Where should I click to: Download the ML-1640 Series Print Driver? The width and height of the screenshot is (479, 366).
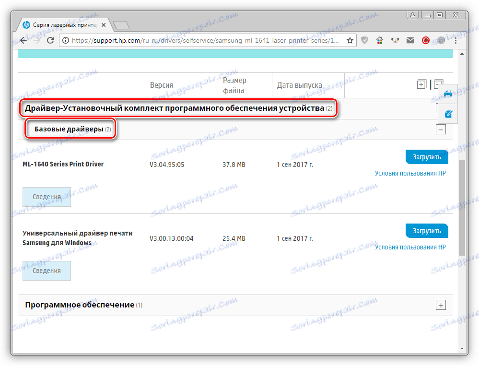(x=426, y=156)
